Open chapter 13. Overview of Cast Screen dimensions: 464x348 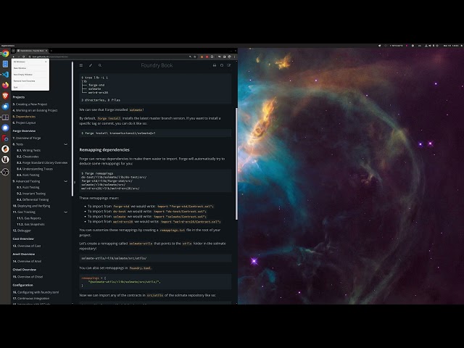[27, 246]
